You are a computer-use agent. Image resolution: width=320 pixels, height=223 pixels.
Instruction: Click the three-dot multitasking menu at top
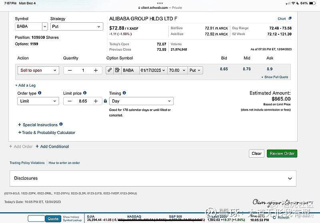pos(160,3)
